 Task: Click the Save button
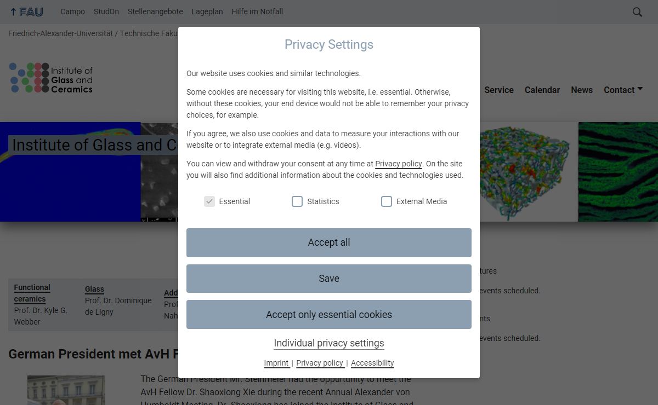329,279
